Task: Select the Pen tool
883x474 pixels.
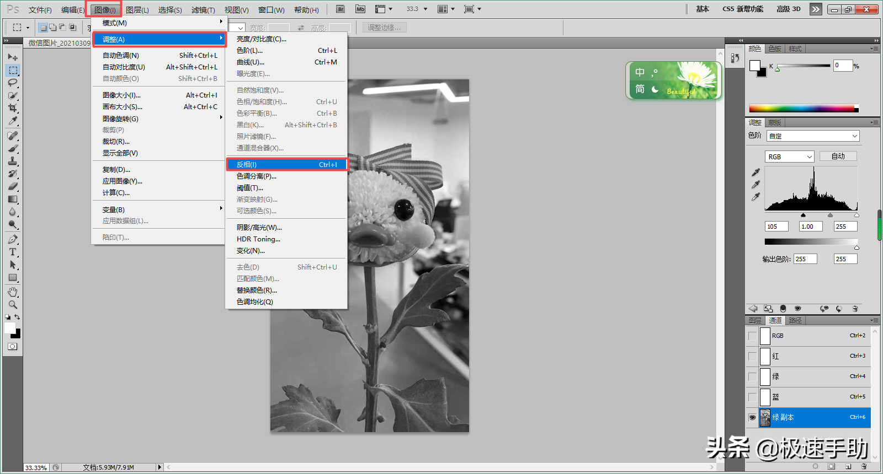Action: 13,239
